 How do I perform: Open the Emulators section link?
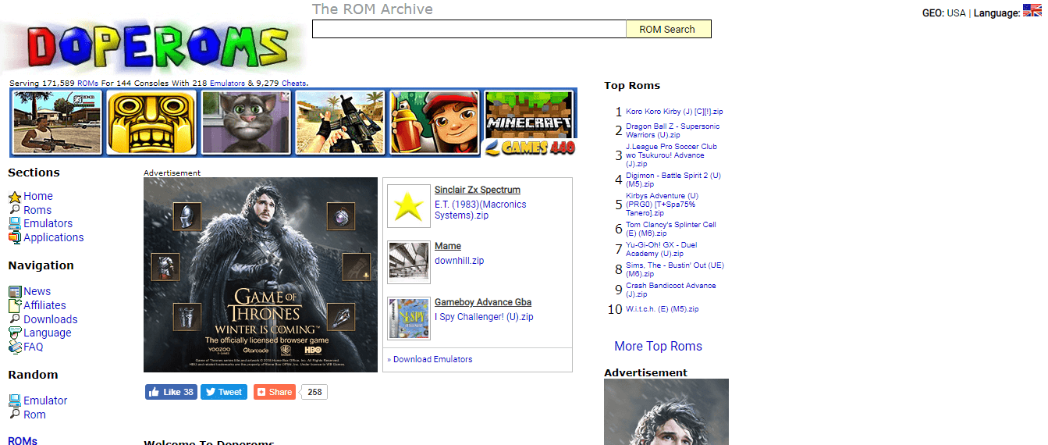[x=48, y=223]
